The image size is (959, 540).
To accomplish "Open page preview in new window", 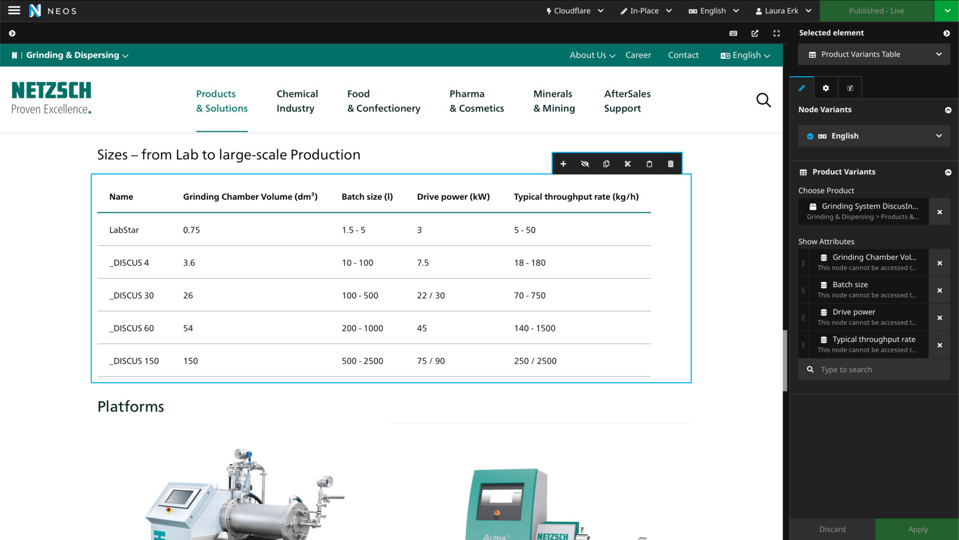I will (755, 34).
